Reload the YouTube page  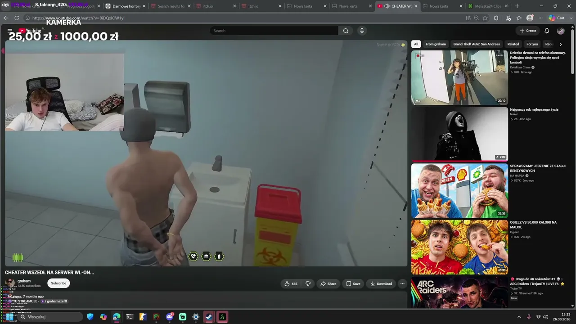click(x=17, y=18)
